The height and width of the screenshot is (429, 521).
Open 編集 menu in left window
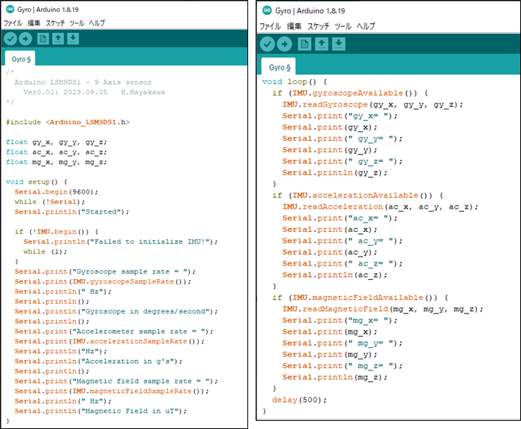[34, 23]
